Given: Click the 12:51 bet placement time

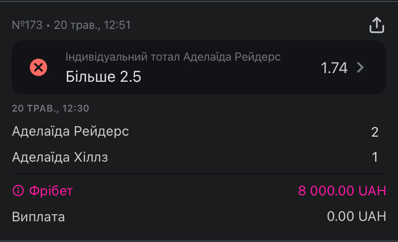Looking at the screenshot, I should point(117,25).
